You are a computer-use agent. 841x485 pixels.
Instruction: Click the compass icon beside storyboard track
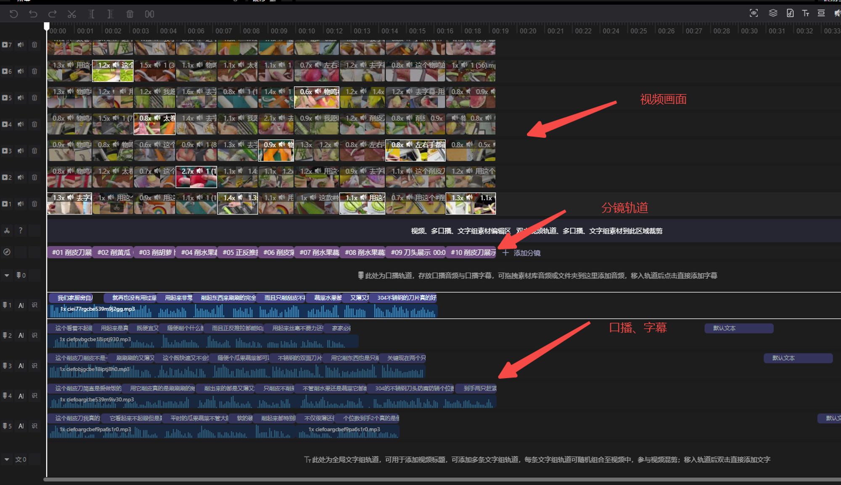[7, 252]
